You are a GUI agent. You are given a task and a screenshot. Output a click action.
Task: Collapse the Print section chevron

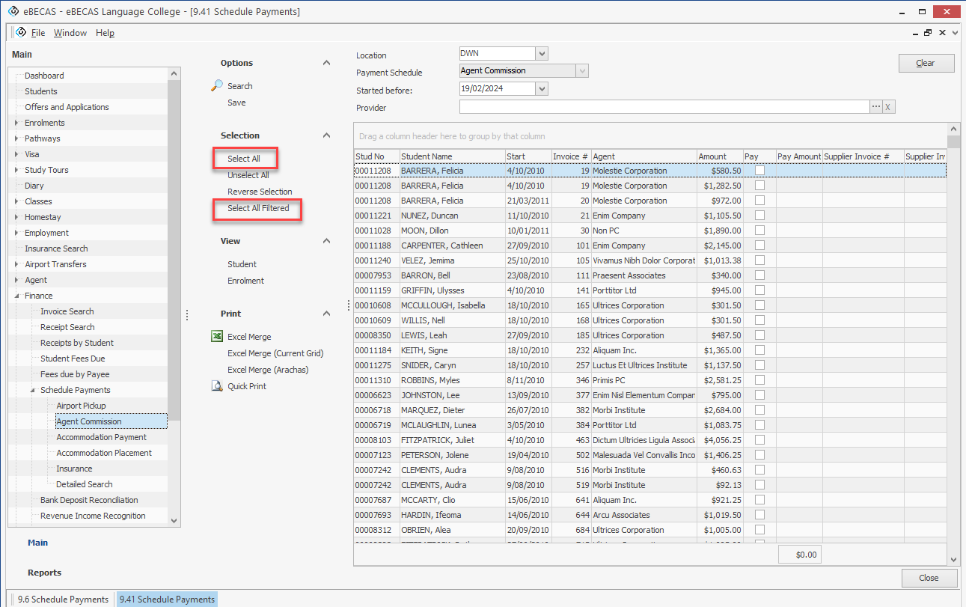tap(326, 314)
